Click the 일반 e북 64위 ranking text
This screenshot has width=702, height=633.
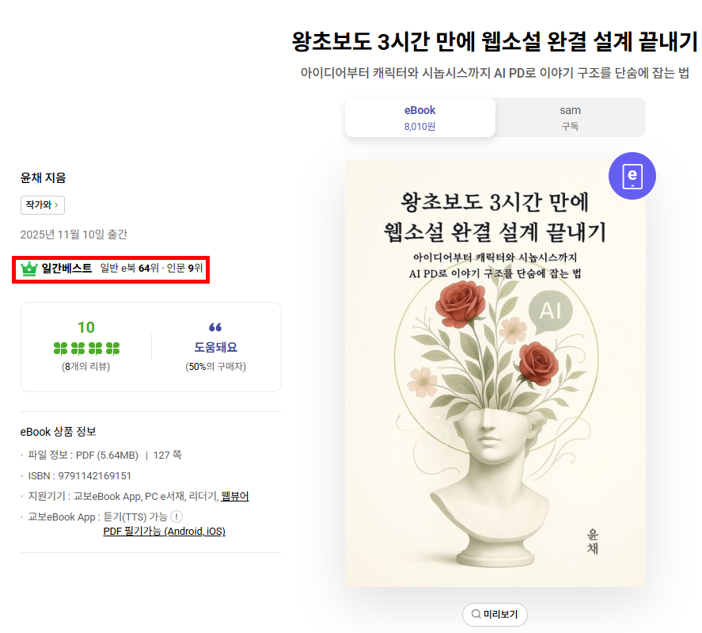(x=130, y=269)
